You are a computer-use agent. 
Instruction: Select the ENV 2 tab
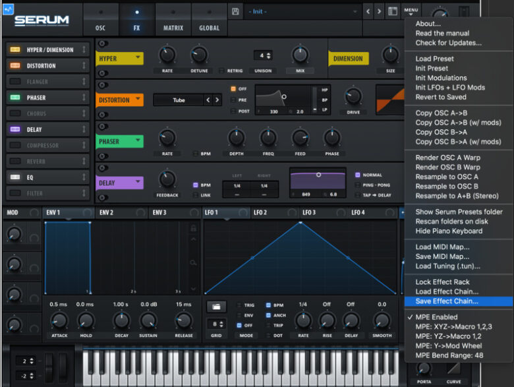[x=121, y=212]
